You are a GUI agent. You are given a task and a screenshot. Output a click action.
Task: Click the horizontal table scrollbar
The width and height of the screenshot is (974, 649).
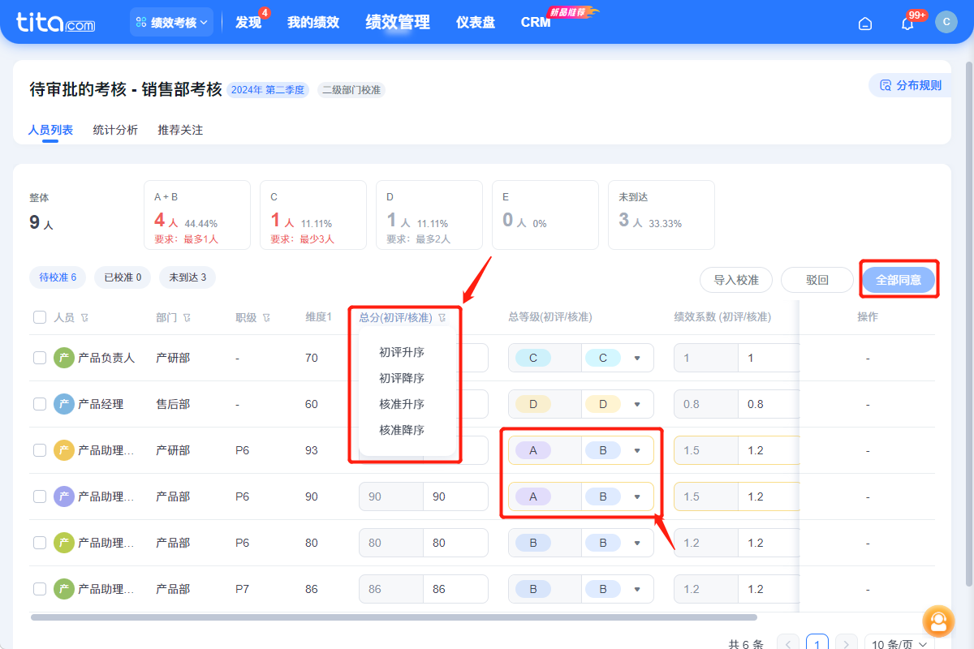[x=394, y=617]
